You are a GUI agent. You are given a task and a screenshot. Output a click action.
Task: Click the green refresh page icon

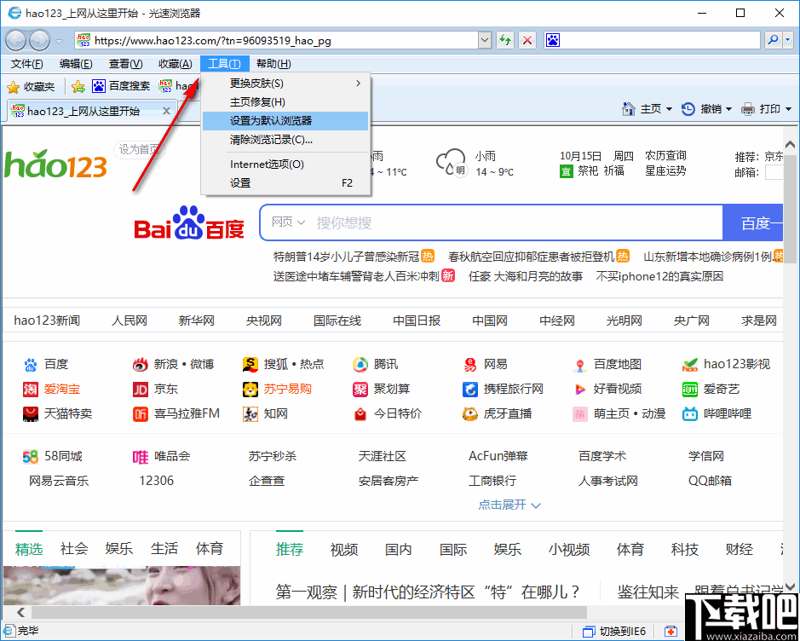coord(505,40)
